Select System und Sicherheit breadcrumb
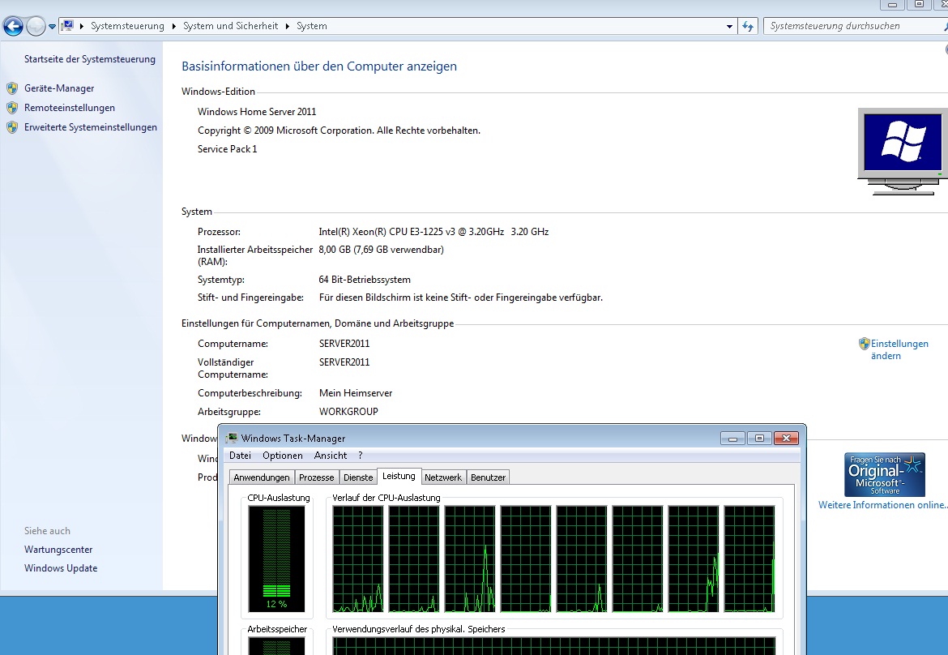This screenshot has width=948, height=655. pyautogui.click(x=230, y=26)
